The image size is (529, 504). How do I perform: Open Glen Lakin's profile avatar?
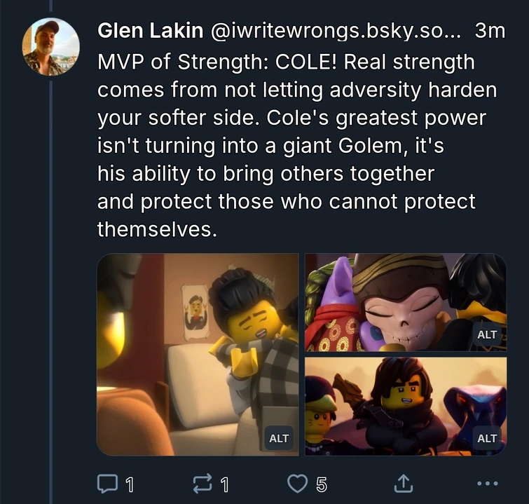51,46
